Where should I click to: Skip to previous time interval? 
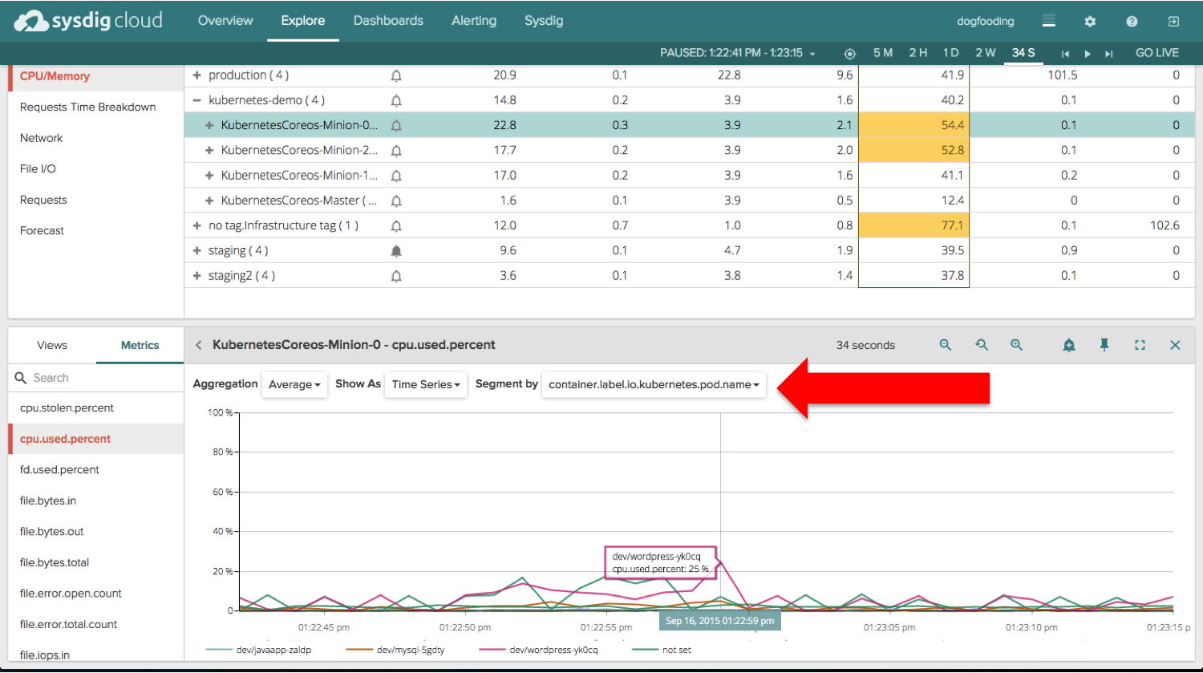(x=1065, y=54)
